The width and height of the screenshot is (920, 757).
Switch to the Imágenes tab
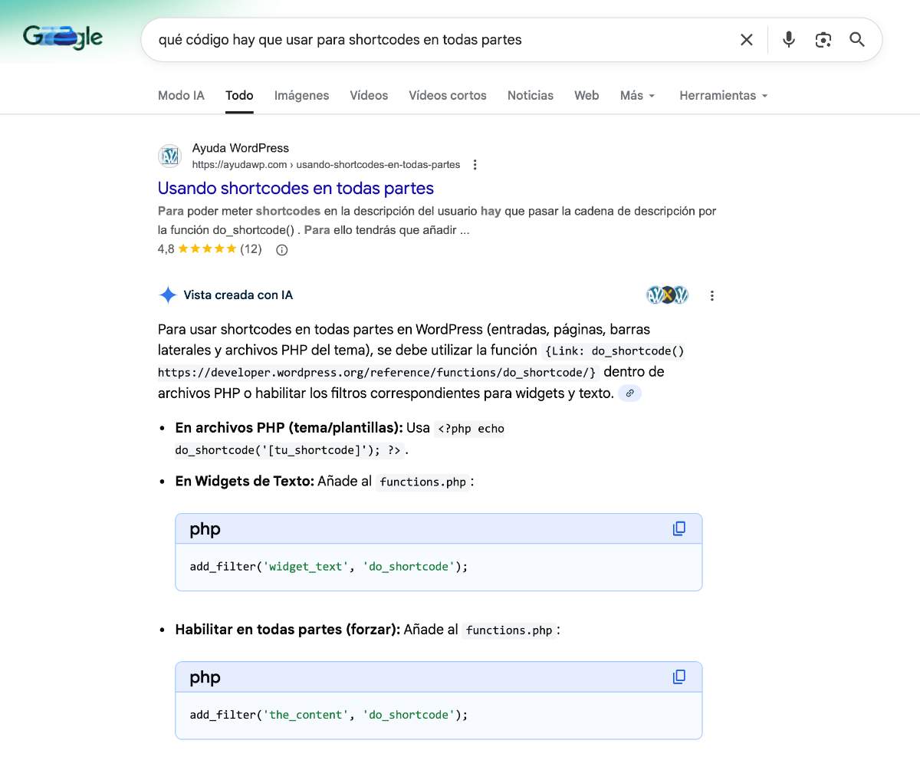point(301,95)
